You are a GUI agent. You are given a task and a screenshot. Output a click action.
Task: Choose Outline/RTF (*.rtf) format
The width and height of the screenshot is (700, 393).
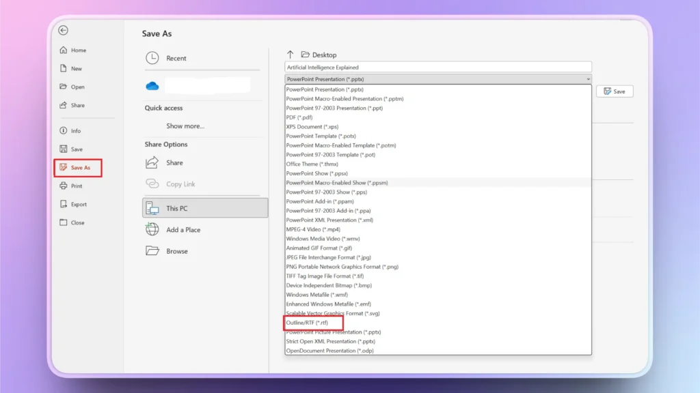(x=438, y=323)
